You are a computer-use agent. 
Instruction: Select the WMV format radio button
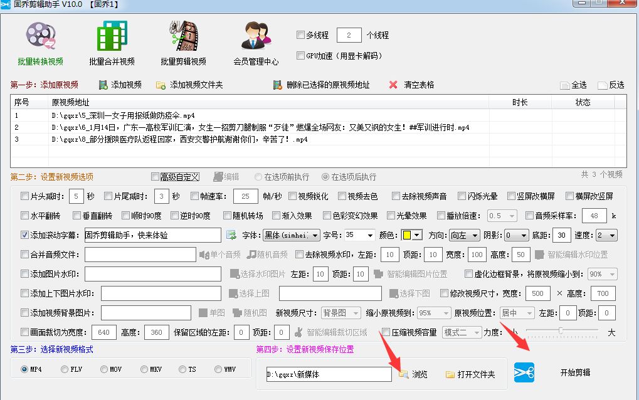218,369
